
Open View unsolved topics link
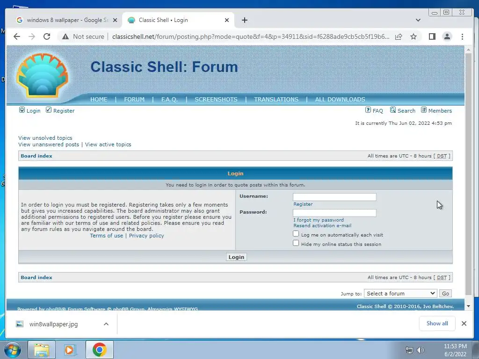(45, 138)
